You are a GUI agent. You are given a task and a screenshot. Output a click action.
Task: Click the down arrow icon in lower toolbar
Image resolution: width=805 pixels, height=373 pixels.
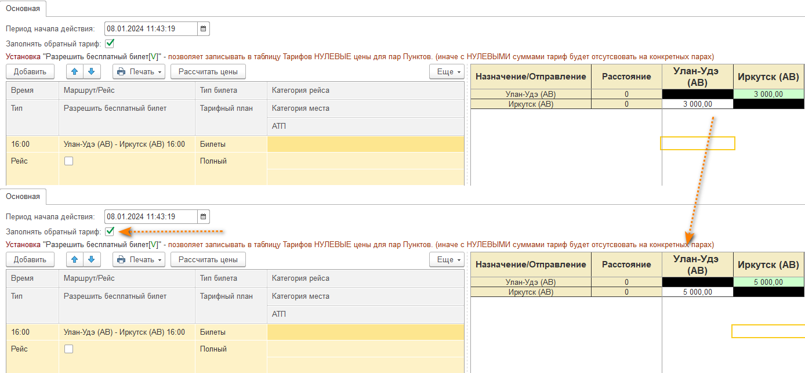91,259
